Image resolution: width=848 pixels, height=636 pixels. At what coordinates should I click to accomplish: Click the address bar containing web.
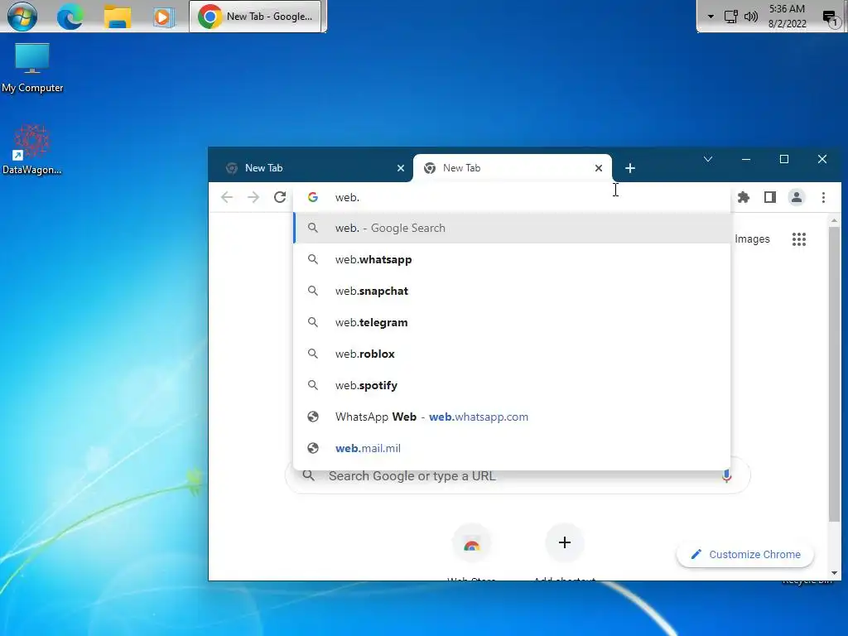pos(512,197)
